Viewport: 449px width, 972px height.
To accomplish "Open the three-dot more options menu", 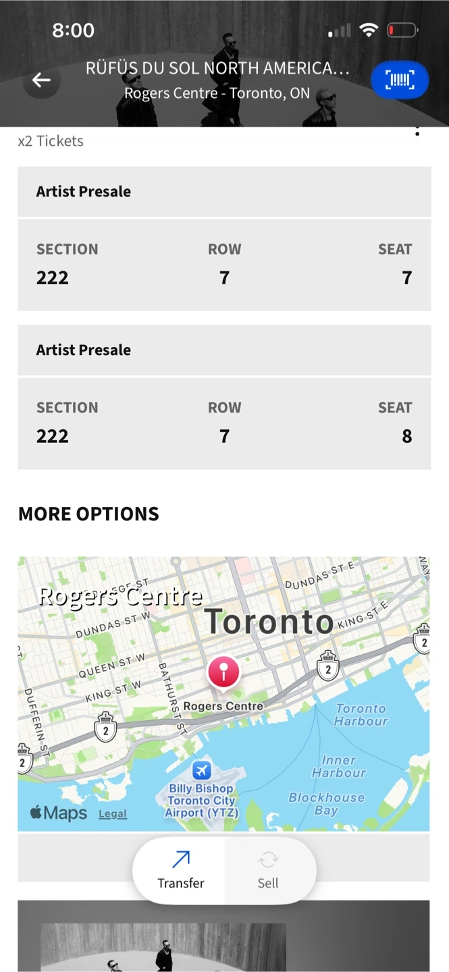I will coord(417,131).
